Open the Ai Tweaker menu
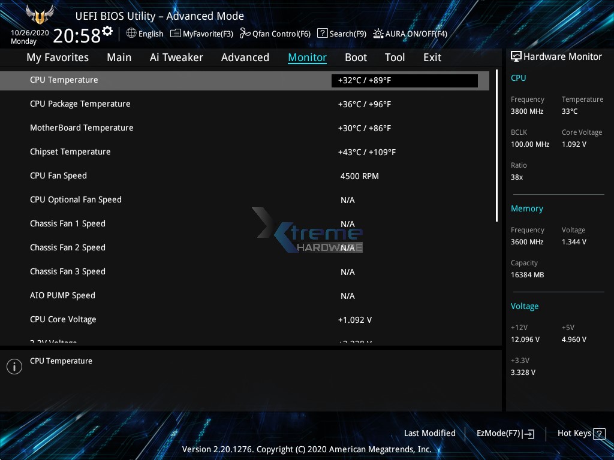 [176, 57]
